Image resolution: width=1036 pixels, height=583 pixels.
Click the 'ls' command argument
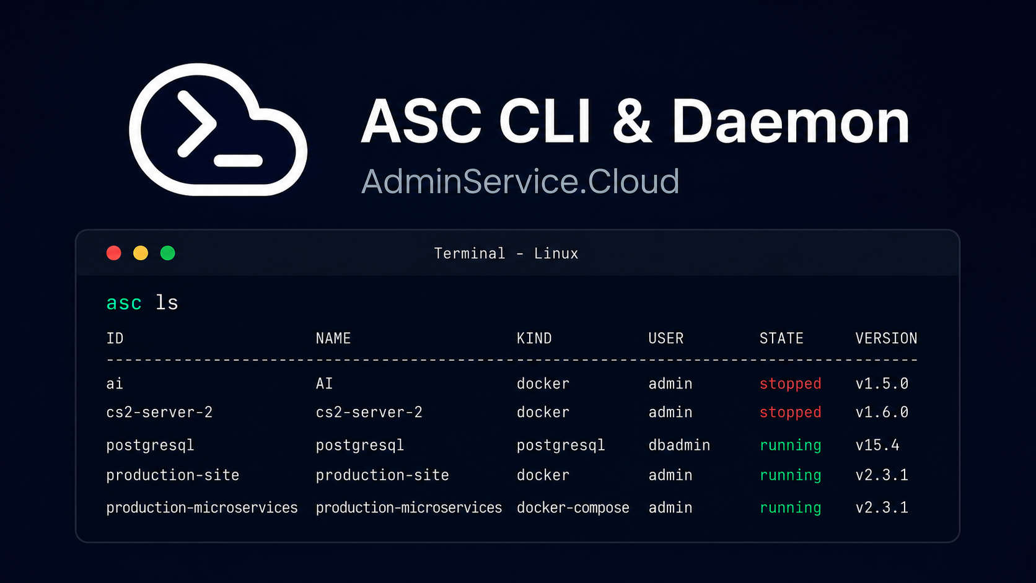167,302
